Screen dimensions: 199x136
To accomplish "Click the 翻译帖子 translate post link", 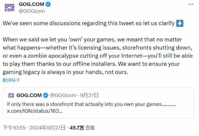I will 11,80.
